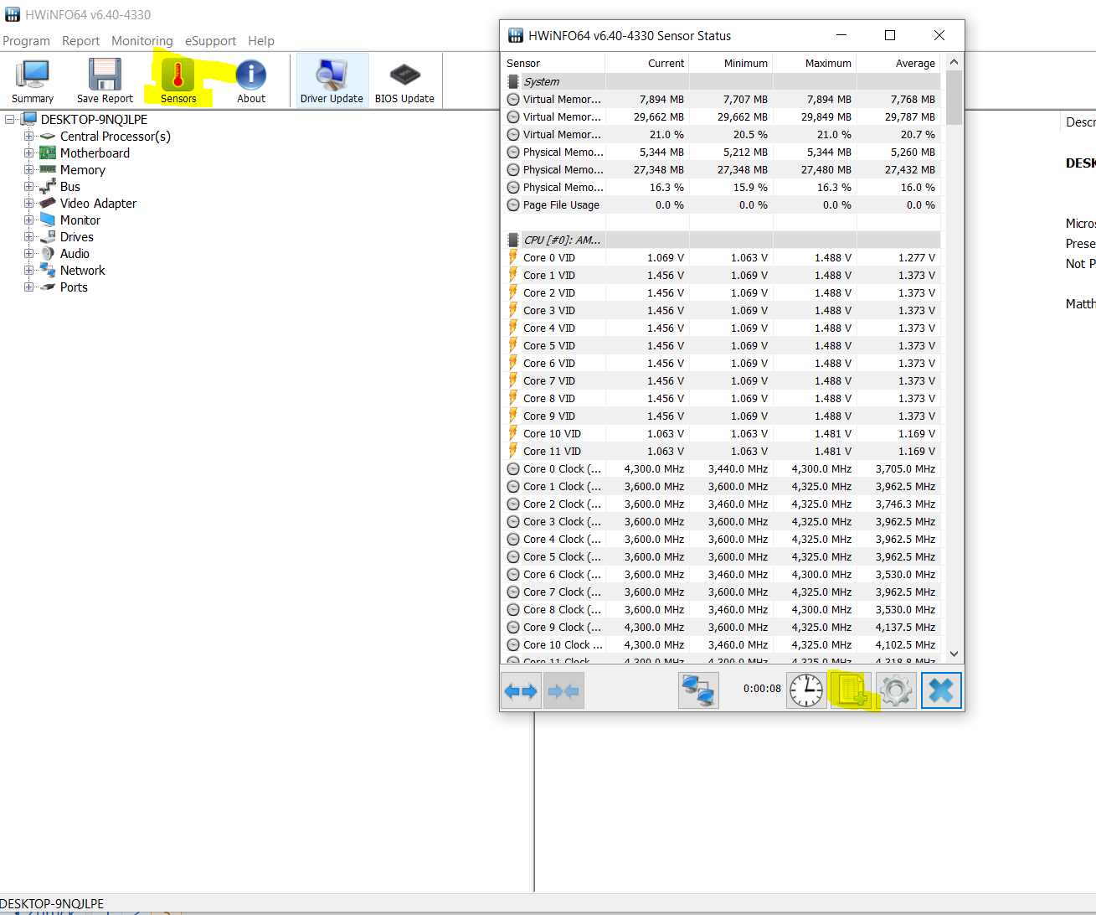This screenshot has height=915, width=1096.
Task: Click the CPU [#0] group chip icon
Action: (x=513, y=240)
